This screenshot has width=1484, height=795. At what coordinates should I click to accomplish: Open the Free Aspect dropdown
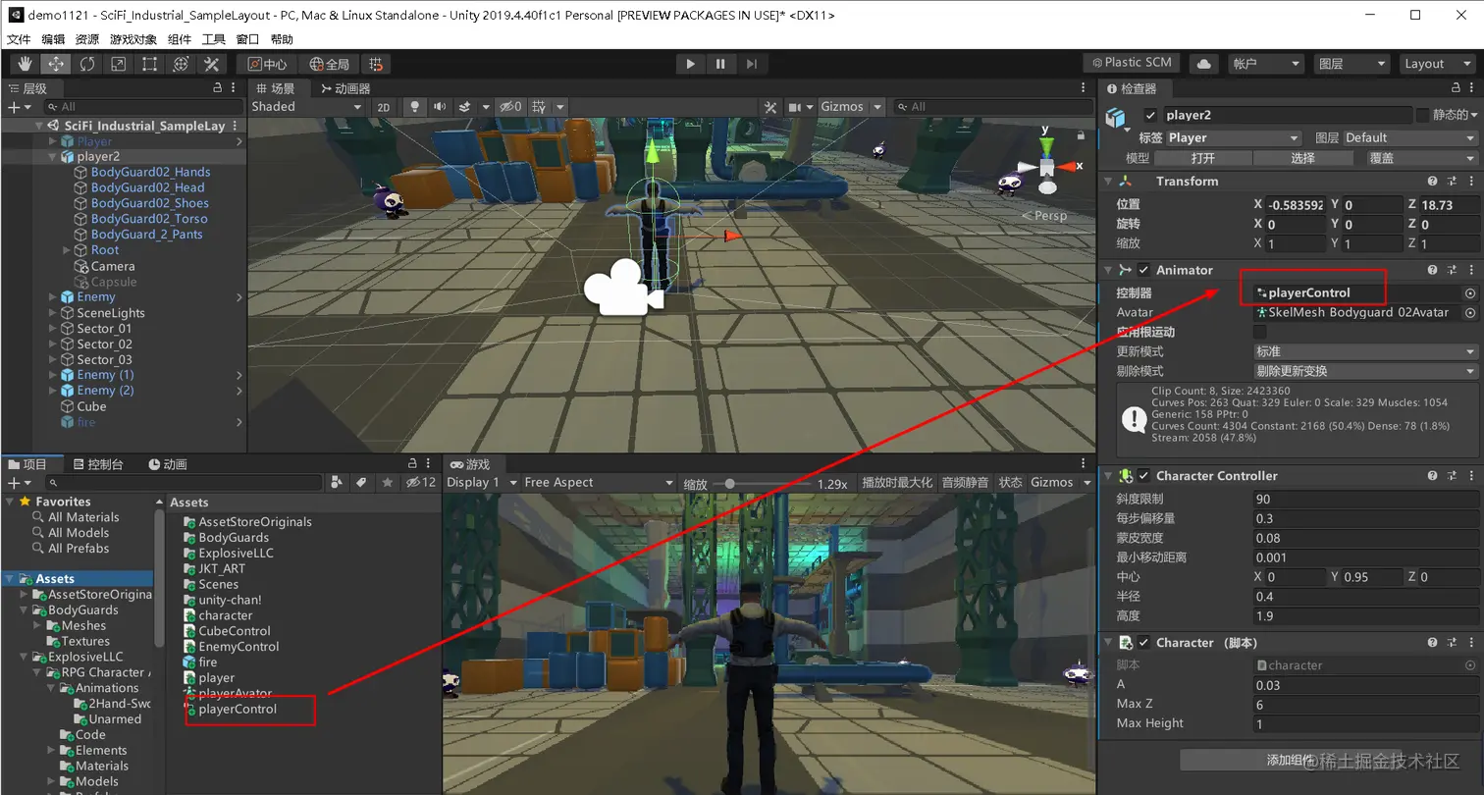click(x=599, y=483)
